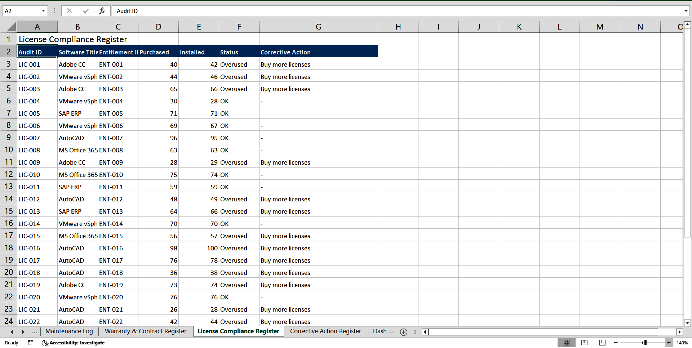Select row 1 header
692x348 pixels.
tap(9, 39)
